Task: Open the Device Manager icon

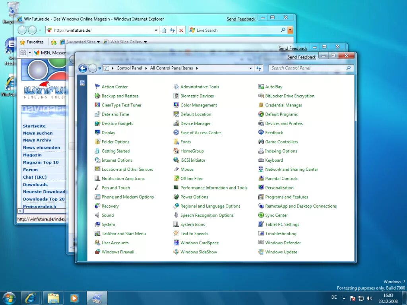Action: 176,124
